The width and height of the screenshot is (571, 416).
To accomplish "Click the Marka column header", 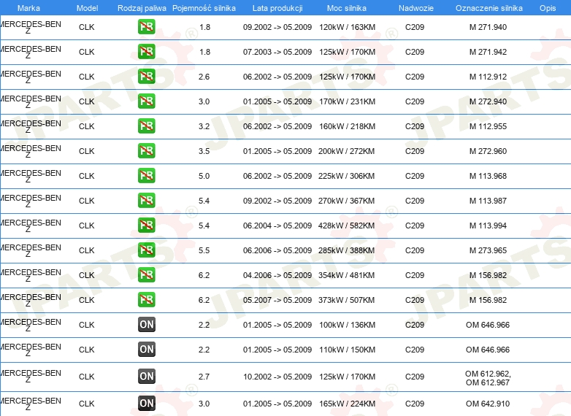I will (28, 7).
